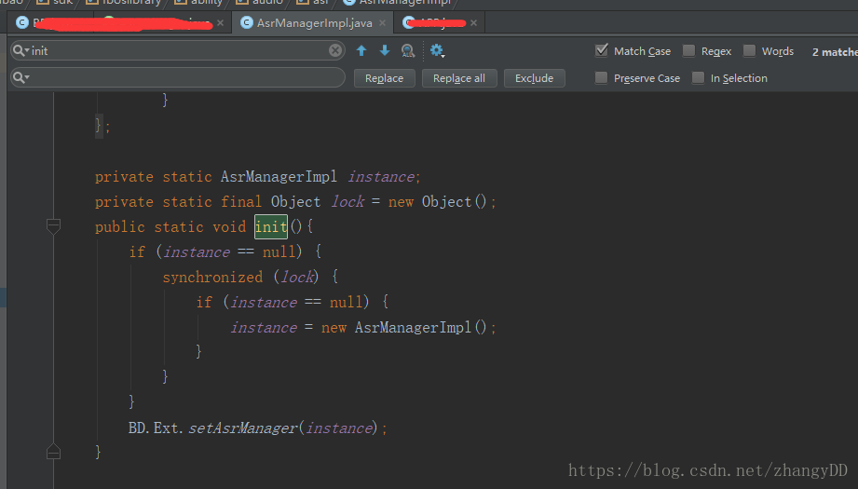The image size is (858, 489).
Task: Click 'final' keyword in the lock declaration
Action: tap(241, 202)
